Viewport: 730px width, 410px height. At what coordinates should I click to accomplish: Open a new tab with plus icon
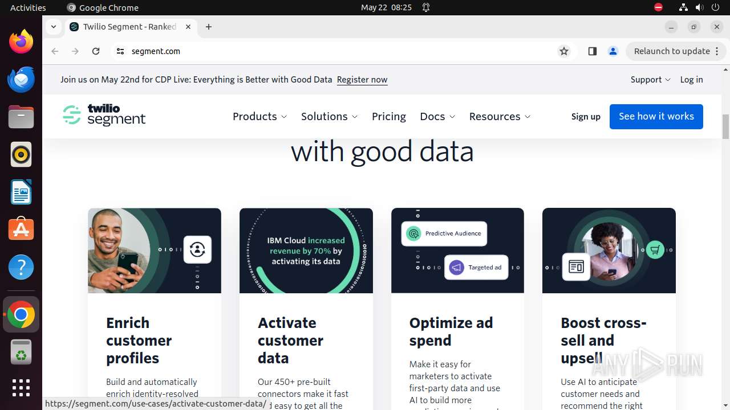pyautogui.click(x=209, y=27)
